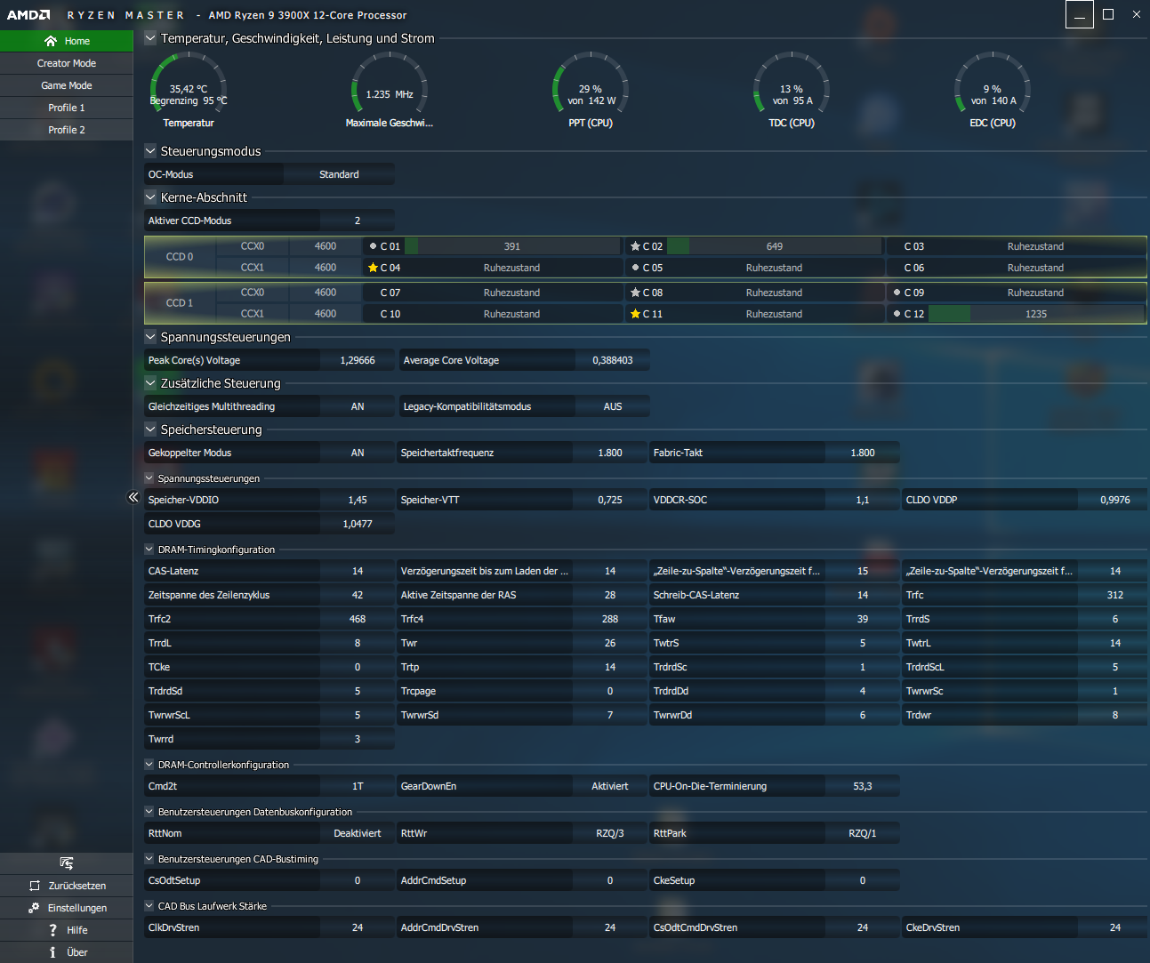The image size is (1150, 963).
Task: Collapse the DRAM-Controllerkonfiguration section
Action: [149, 765]
